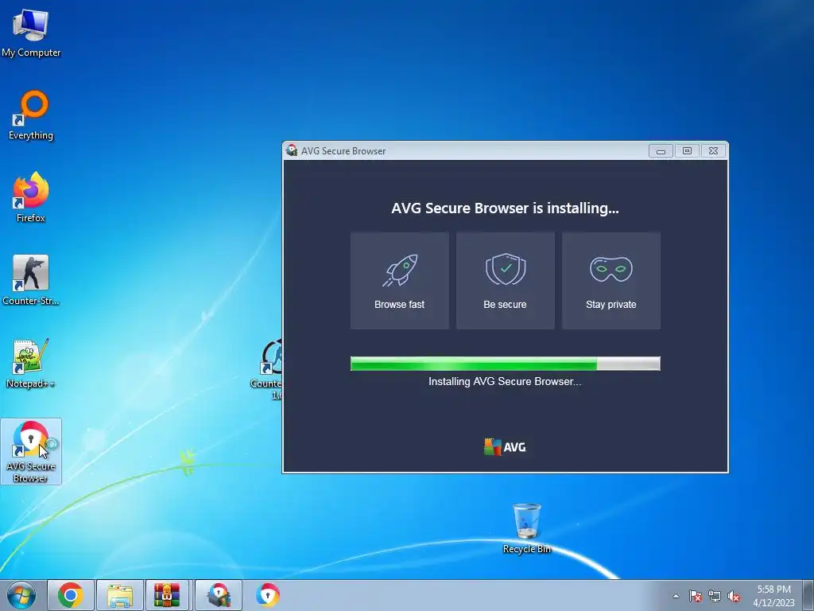Image resolution: width=814 pixels, height=611 pixels.
Task: Select the Notepad++ desktop shortcut
Action: (x=31, y=363)
